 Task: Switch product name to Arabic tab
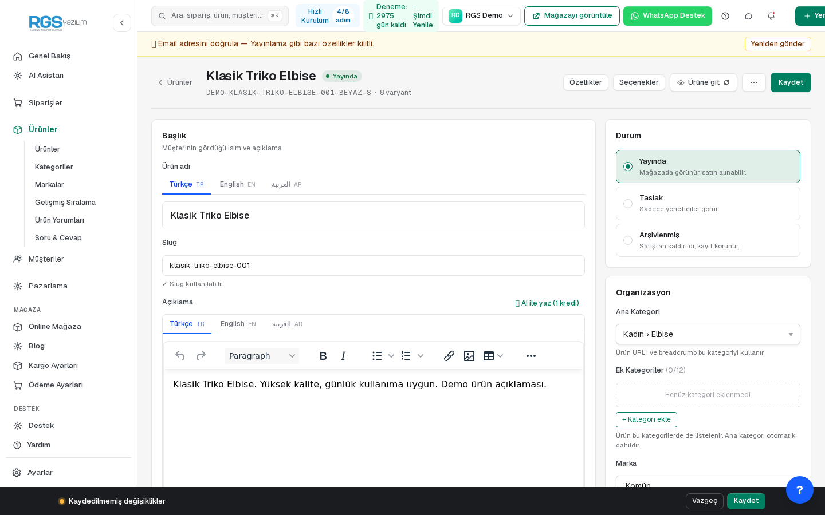click(286, 184)
